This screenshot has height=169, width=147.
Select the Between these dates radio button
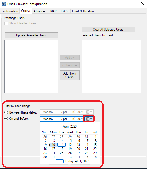pyautogui.click(x=6, y=112)
